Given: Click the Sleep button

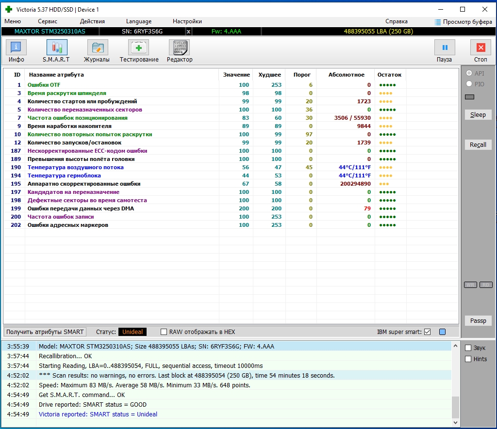Looking at the screenshot, I should click(478, 115).
